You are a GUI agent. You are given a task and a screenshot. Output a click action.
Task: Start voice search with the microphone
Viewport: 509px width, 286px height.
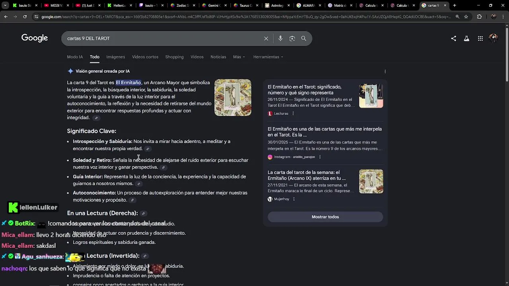click(280, 39)
